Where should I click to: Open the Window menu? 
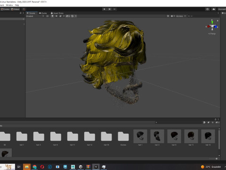point(9,5)
